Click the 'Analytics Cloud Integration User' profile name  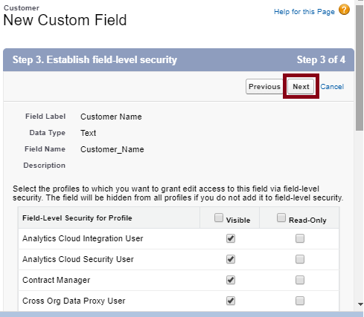coord(83,238)
